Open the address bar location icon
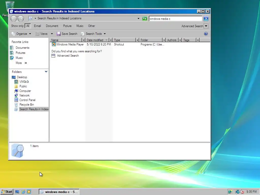 click(30, 18)
